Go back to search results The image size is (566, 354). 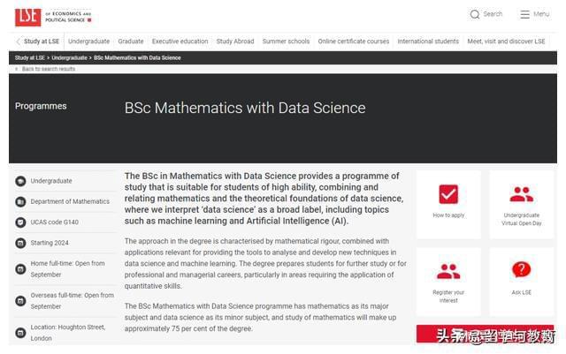click(x=49, y=69)
